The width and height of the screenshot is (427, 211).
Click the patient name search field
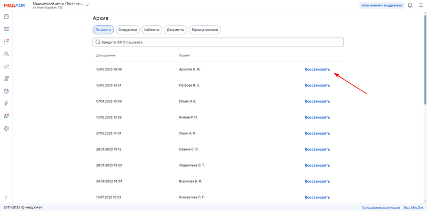click(x=218, y=42)
